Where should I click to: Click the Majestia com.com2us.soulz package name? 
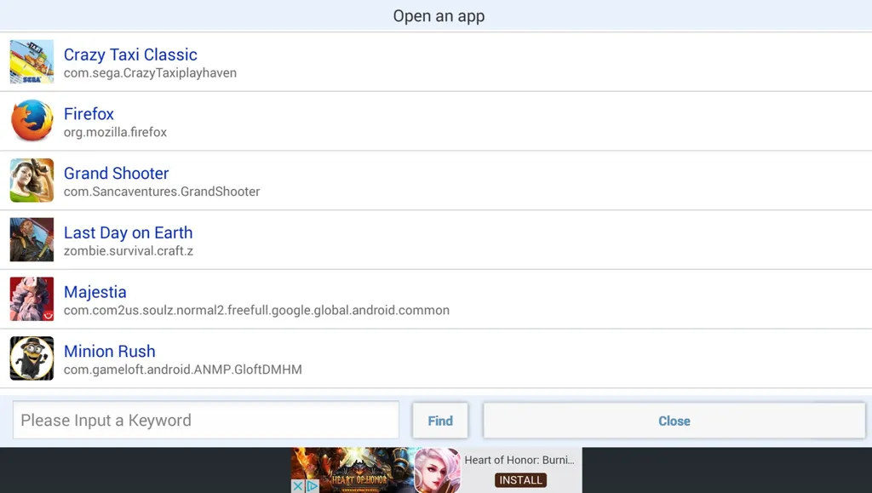256,310
